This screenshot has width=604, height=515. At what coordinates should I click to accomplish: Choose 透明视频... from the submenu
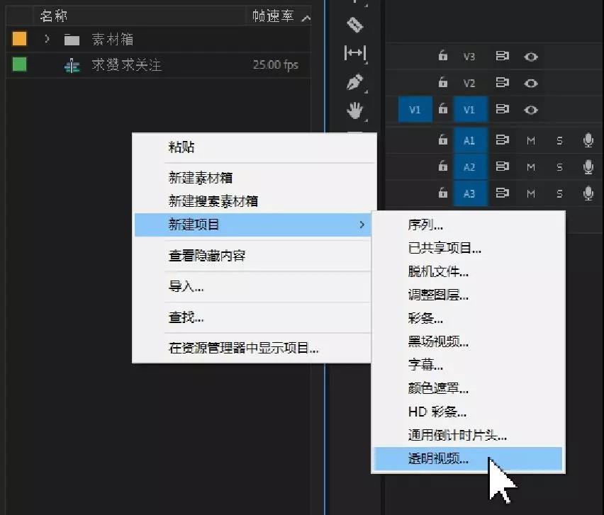pos(438,459)
